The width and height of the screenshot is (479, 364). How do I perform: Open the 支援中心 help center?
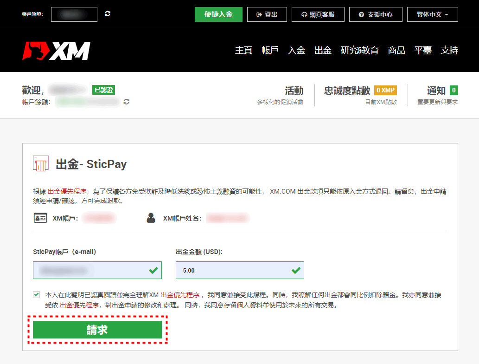(376, 14)
